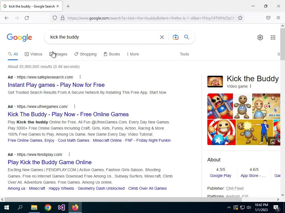Open options for the safeplexsearch ad
Image resolution: width=285 pixels, height=213 pixels.
80,77
